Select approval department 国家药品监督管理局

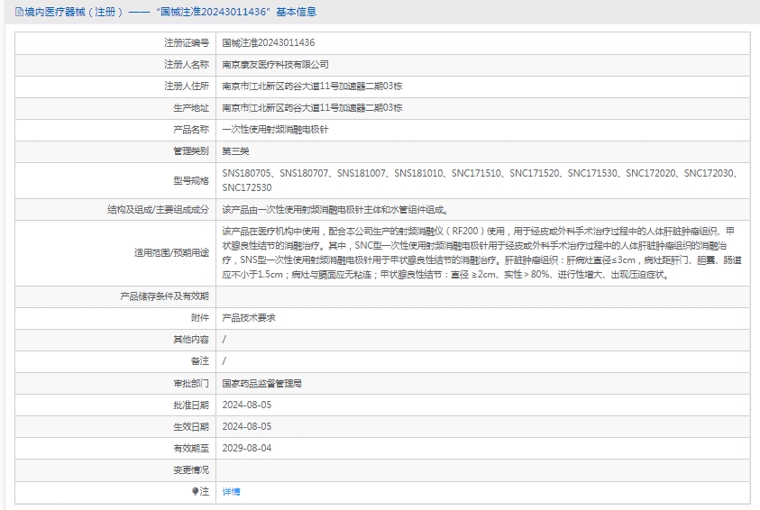point(262,383)
